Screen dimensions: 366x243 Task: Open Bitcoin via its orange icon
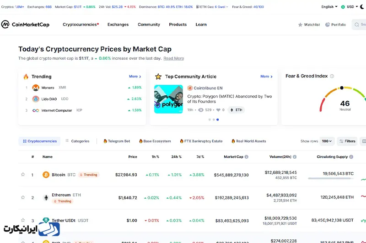46,175
